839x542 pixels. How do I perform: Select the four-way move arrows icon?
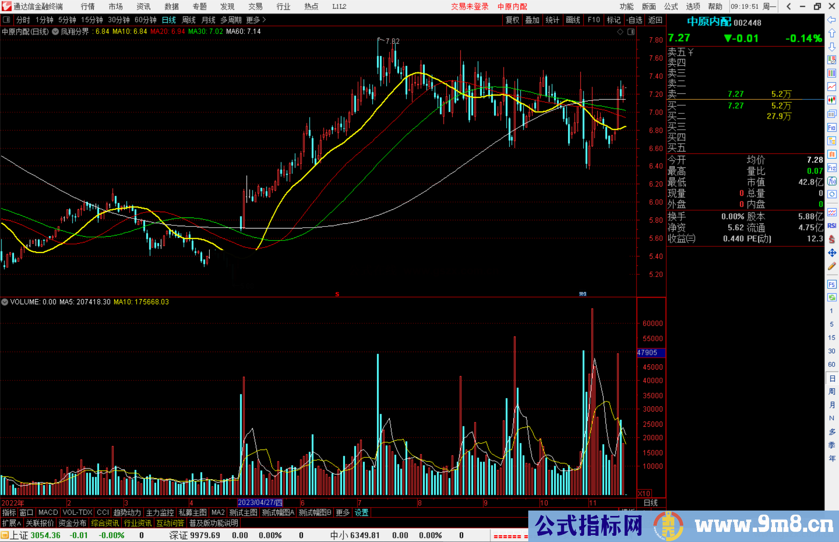pos(832,253)
